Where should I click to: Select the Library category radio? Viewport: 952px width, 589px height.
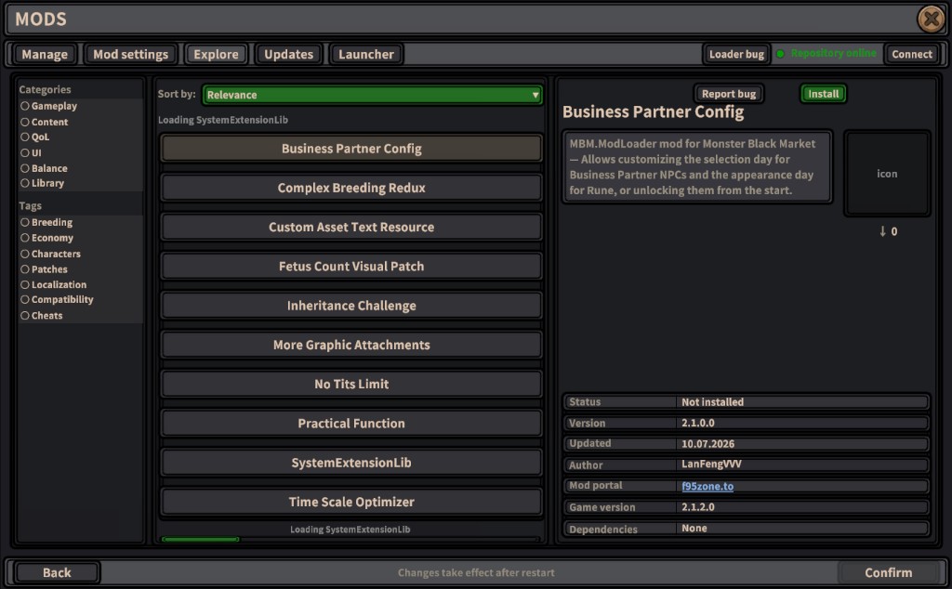click(25, 183)
